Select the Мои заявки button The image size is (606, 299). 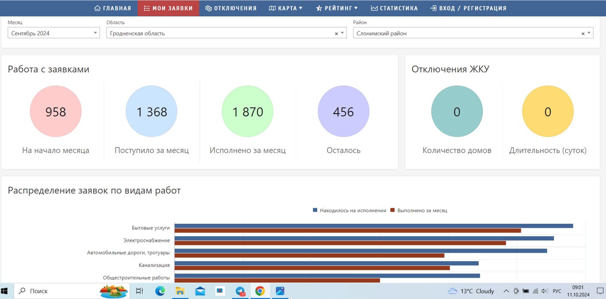coord(168,8)
